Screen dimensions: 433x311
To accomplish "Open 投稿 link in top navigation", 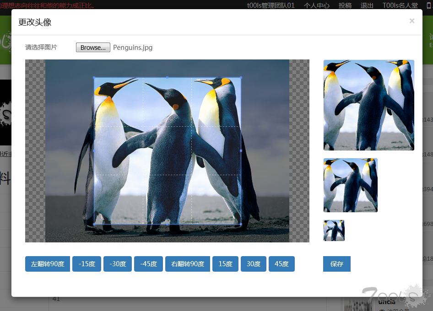I will coord(345,5).
